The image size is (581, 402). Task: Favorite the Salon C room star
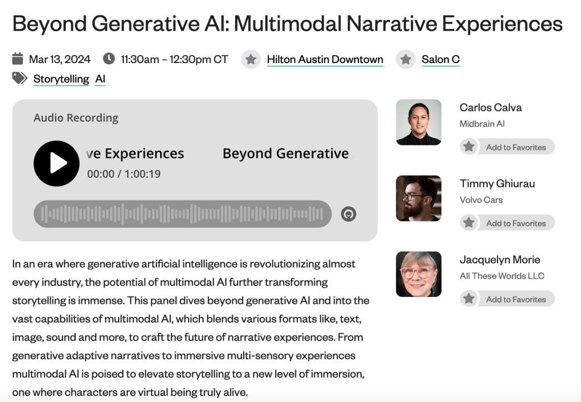(x=406, y=59)
